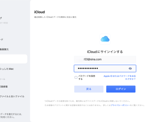Select the ファイルと古いファイル sidebar item

point(12,96)
